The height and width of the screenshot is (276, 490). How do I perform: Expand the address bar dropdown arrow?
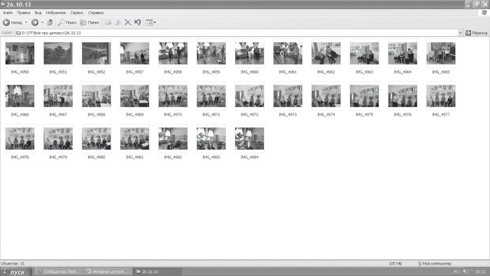pos(461,33)
